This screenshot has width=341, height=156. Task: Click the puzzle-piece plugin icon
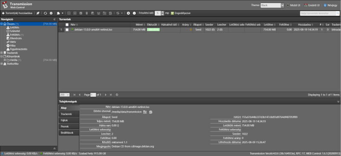58,13
